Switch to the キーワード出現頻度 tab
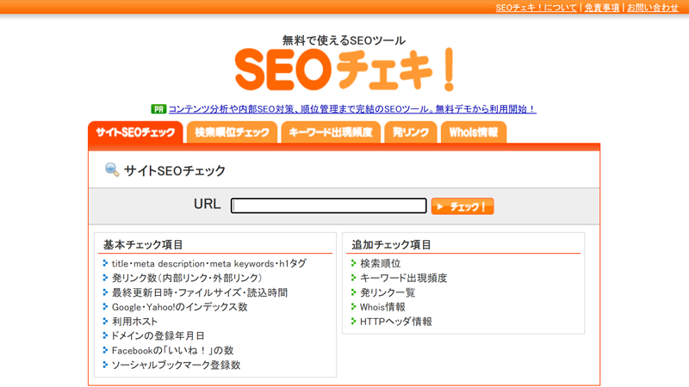 coord(331,132)
